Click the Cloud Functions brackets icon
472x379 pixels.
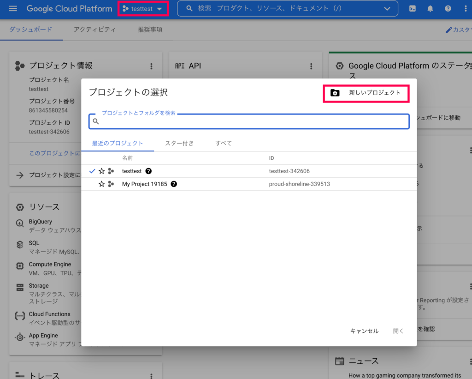click(20, 316)
